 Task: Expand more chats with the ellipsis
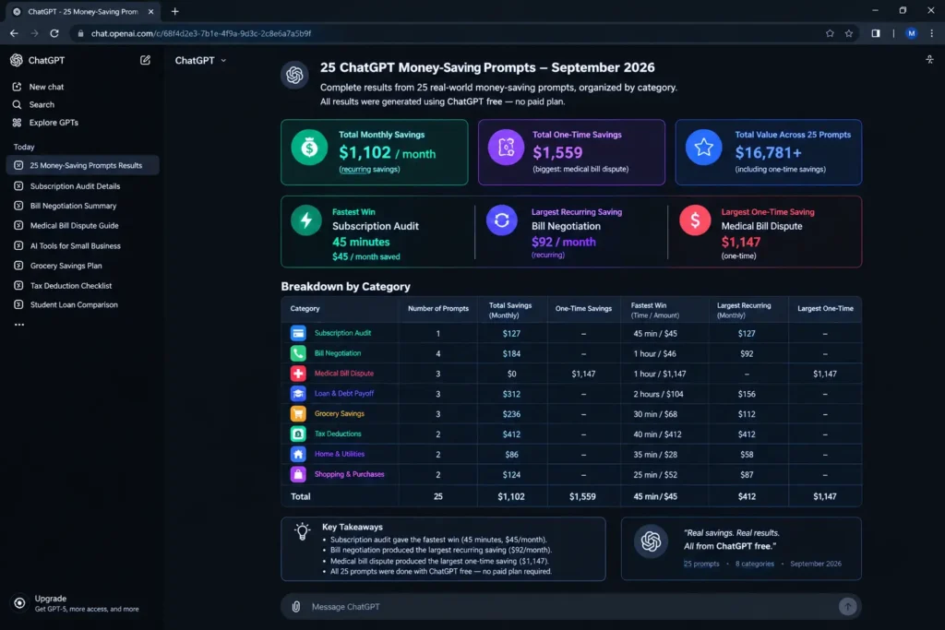19,325
